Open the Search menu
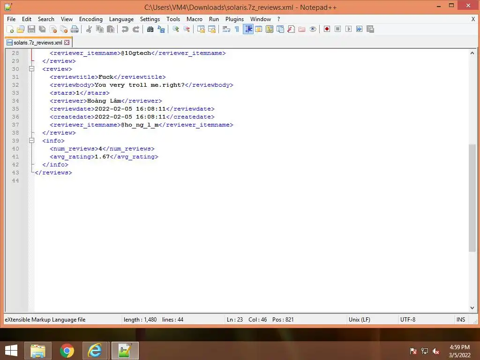The height and width of the screenshot is (360, 480). tap(46, 19)
